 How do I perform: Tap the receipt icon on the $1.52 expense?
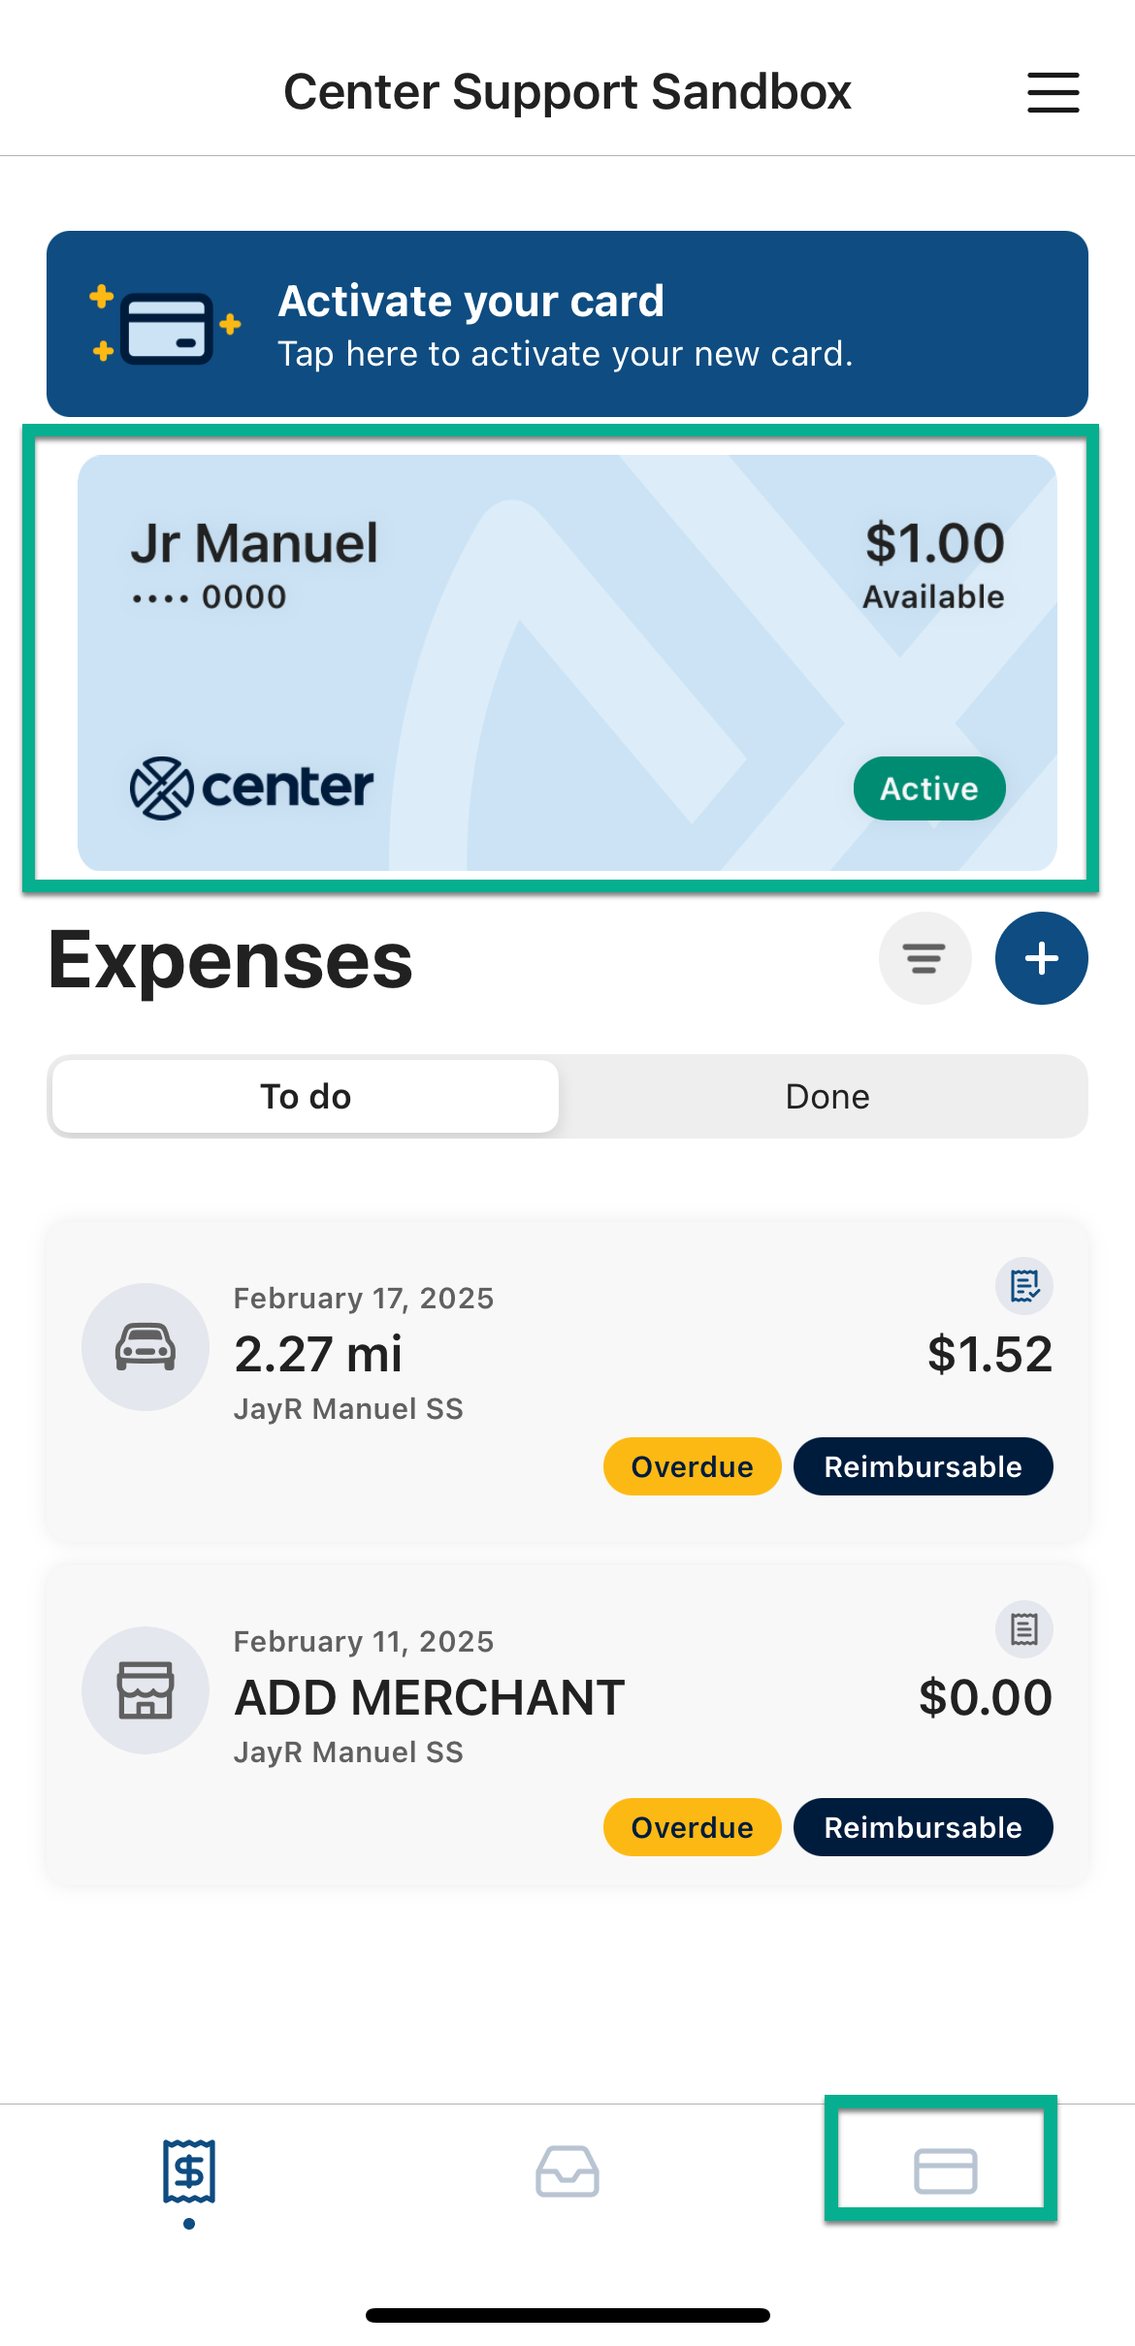pos(1024,1286)
